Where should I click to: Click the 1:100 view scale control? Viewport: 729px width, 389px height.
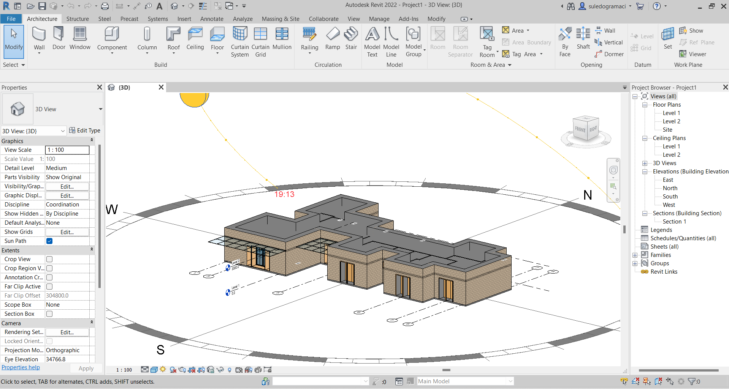(x=124, y=369)
